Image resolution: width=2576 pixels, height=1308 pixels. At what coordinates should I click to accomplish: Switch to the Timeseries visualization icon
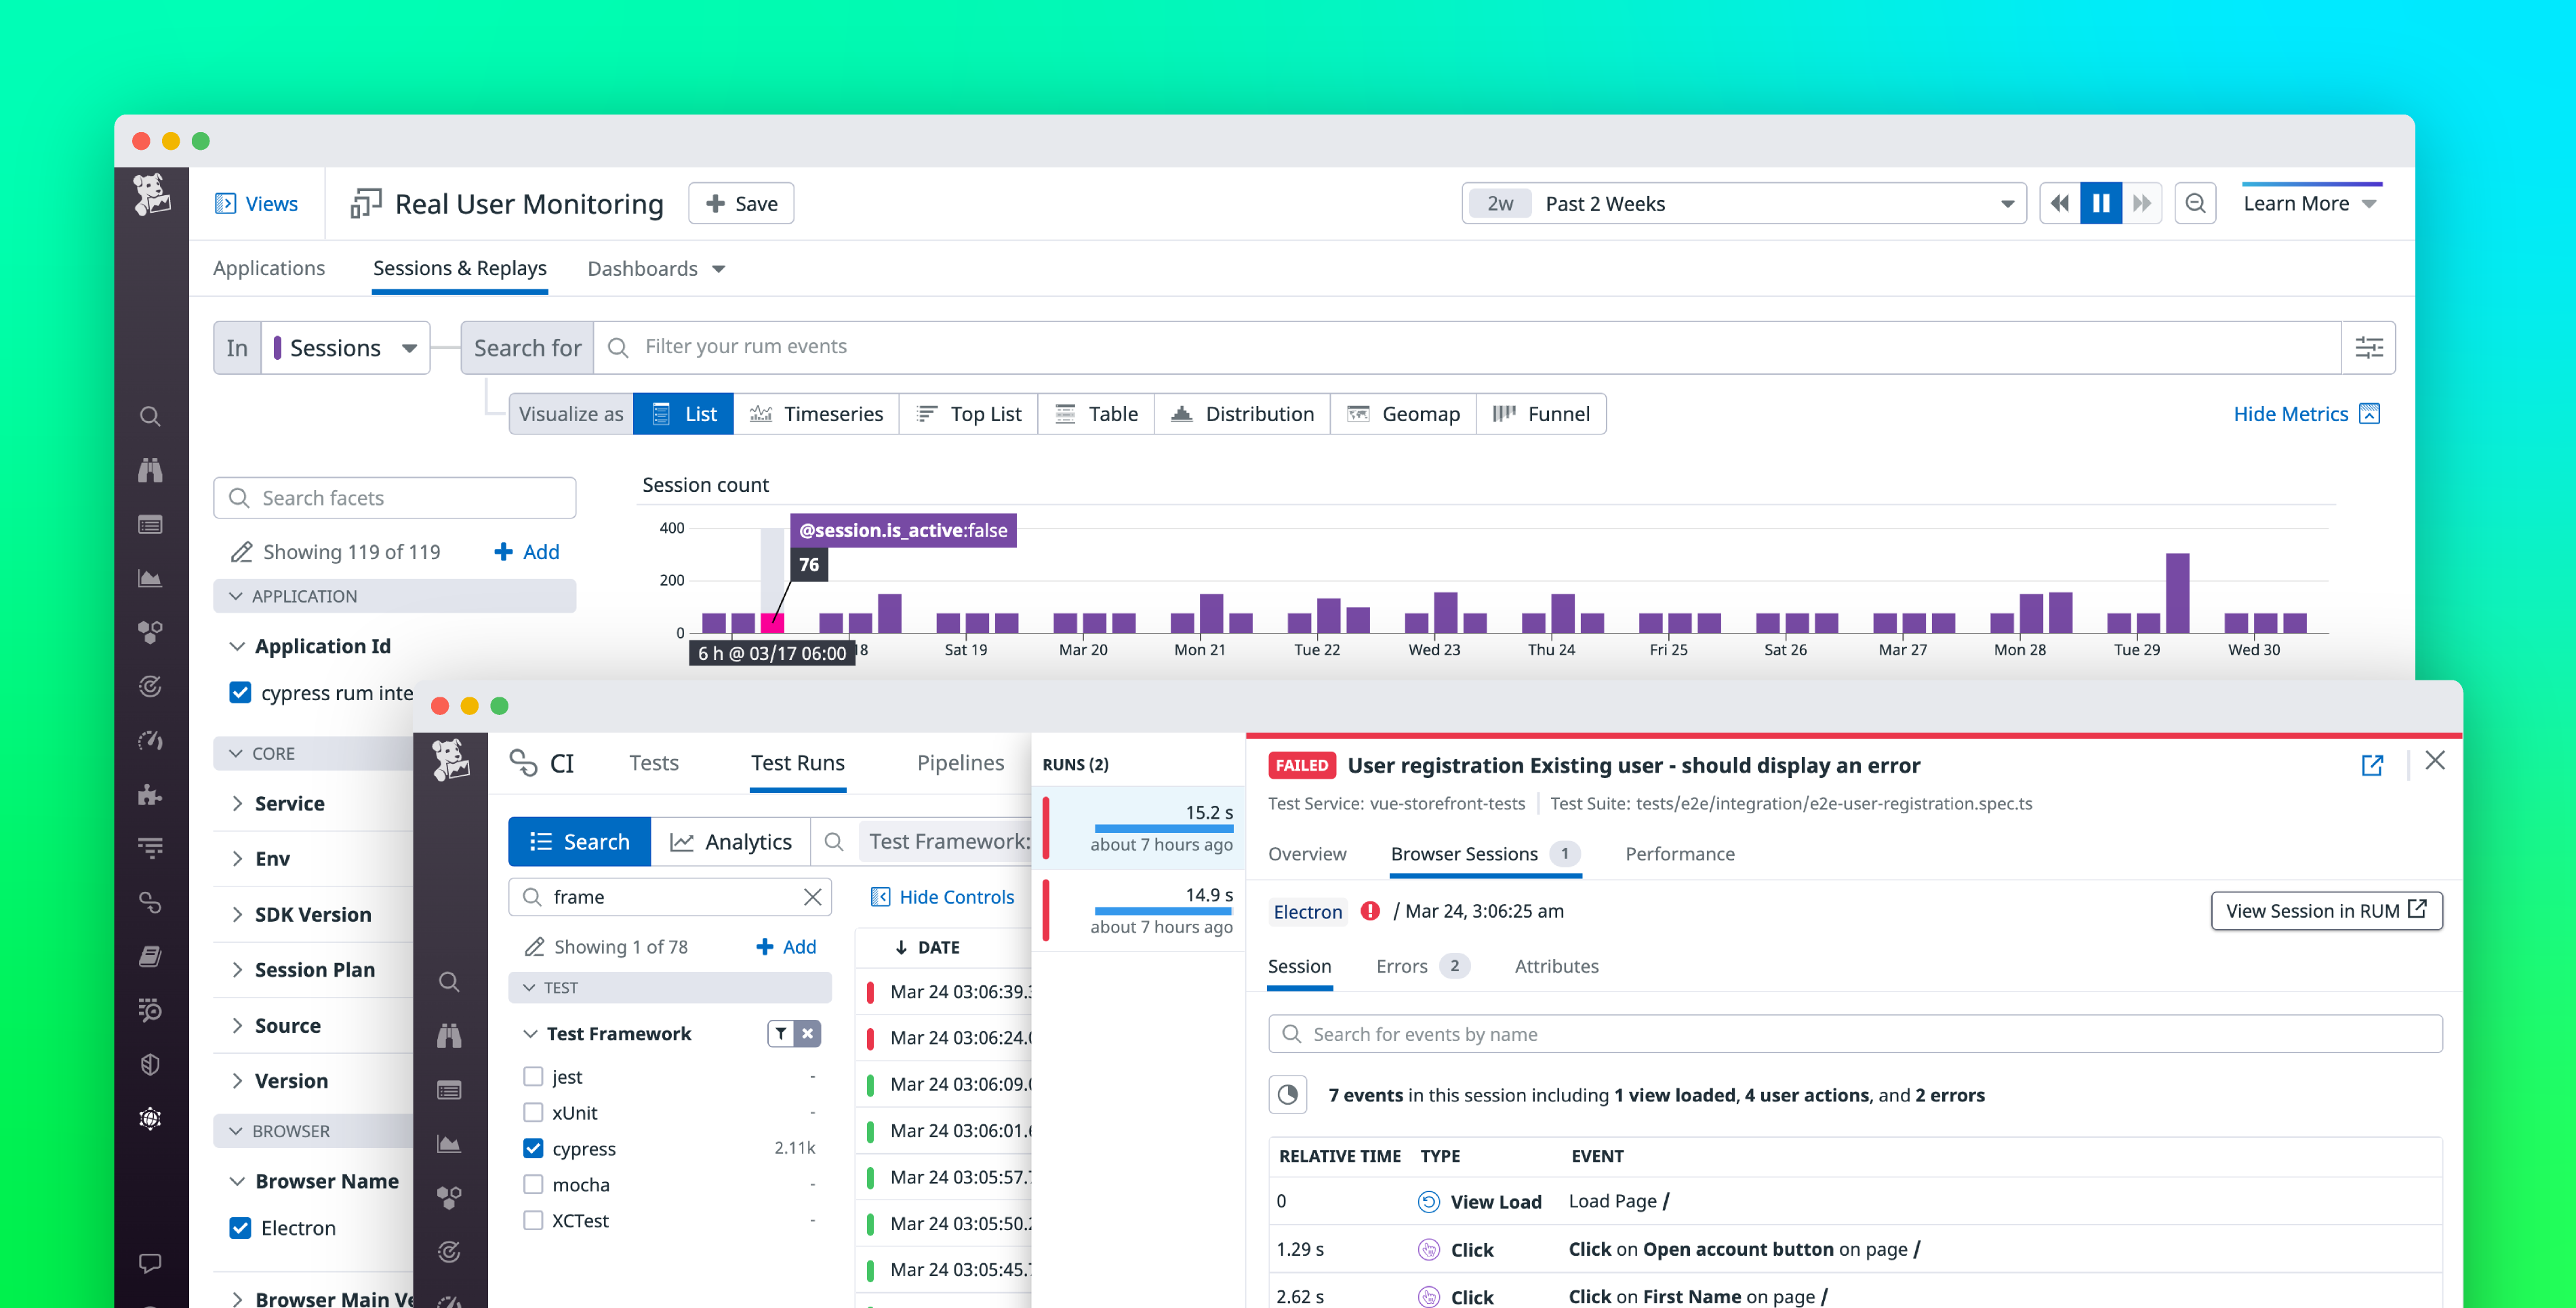pos(761,413)
